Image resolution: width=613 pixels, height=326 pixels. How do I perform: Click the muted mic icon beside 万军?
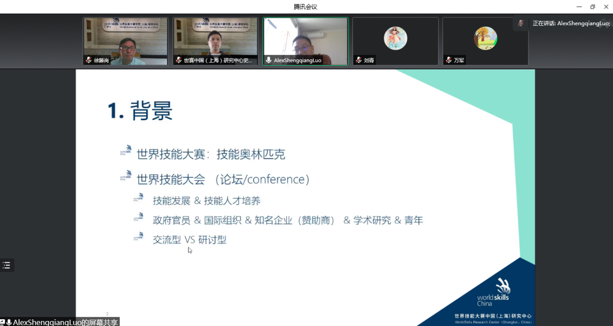click(x=448, y=60)
